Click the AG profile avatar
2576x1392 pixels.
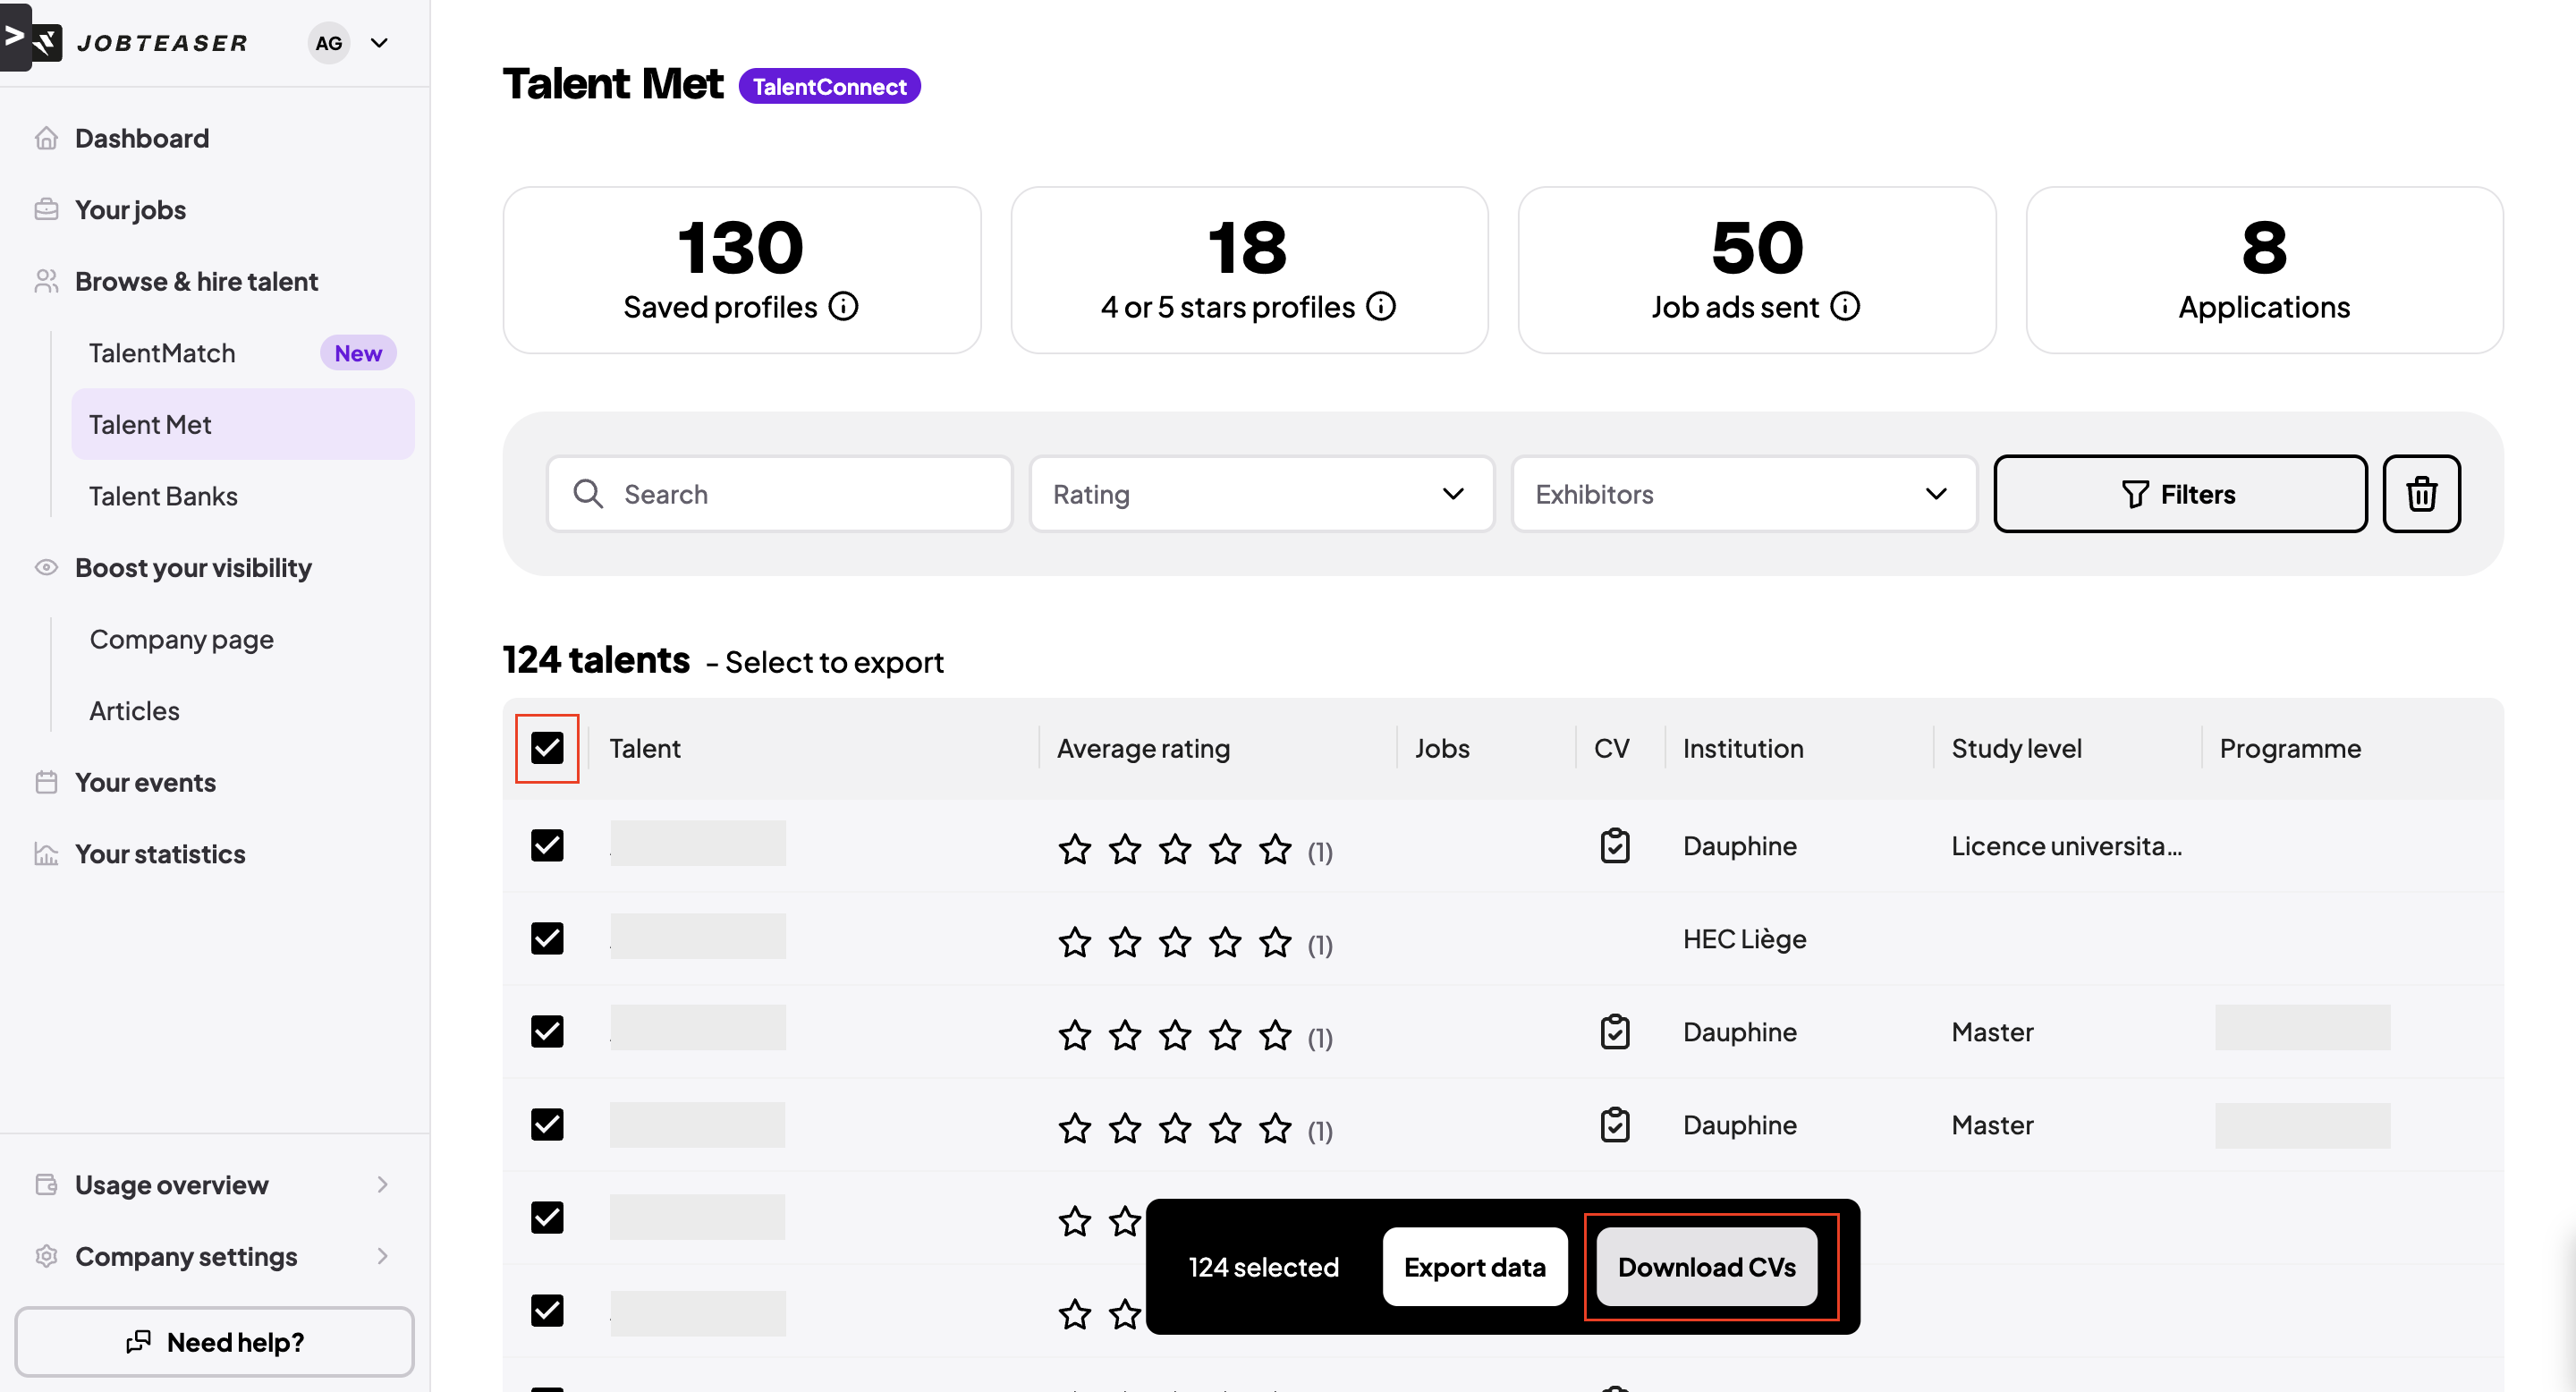pos(329,43)
